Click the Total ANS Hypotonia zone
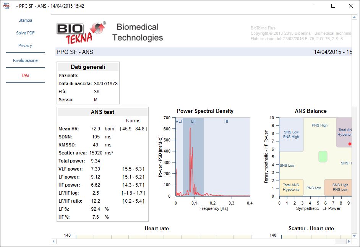 click(x=291, y=187)
